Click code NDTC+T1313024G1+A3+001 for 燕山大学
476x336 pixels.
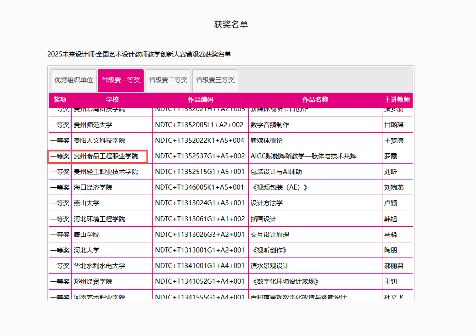[x=200, y=203]
